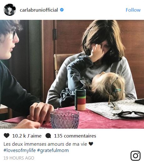Open the #gratefulmom hashtag
Screen dimensions: 144x163
pyautogui.click(x=53, y=150)
